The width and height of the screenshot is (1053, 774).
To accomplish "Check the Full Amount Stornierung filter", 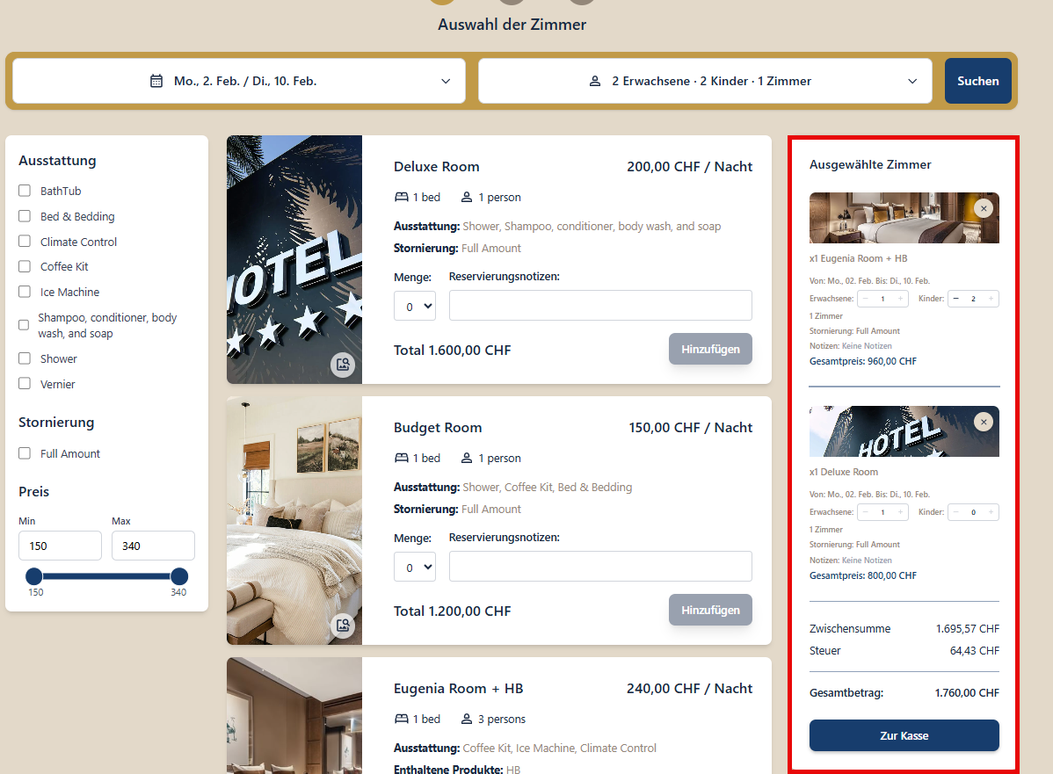I will (25, 453).
